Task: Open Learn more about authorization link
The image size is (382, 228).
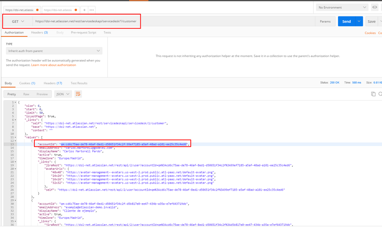Action: (54, 65)
